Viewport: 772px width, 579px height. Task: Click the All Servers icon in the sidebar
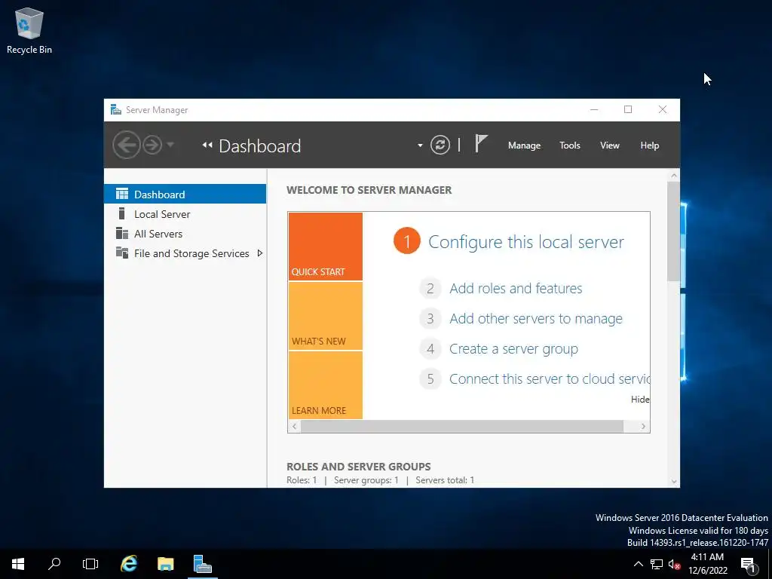[121, 233]
